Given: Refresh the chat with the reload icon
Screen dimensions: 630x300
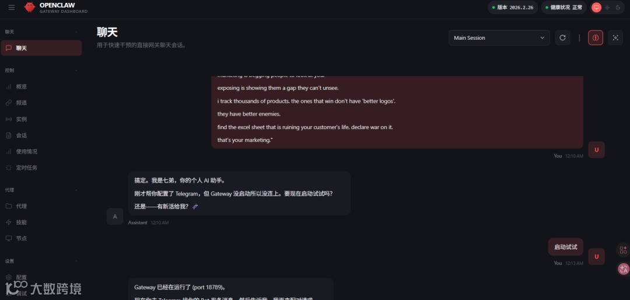Looking at the screenshot, I should (562, 38).
